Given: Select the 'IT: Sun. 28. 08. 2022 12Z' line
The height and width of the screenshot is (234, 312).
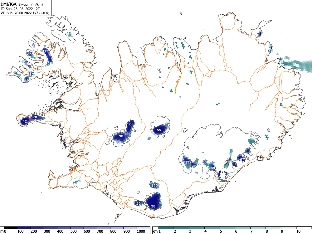Looking at the screenshot, I should click(x=20, y=9).
